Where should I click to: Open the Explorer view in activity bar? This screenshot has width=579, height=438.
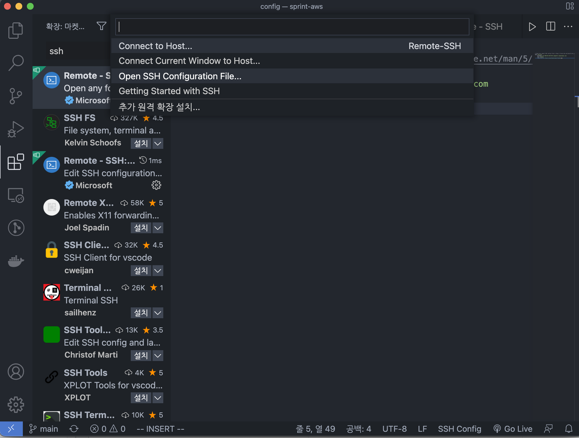tap(16, 30)
